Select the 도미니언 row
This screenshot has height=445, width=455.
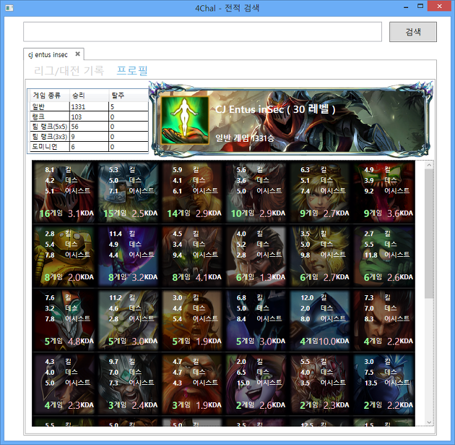point(89,146)
